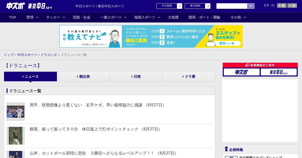
Task: Expand the 一般スポーツ dropdown chevron
Action: pos(125,18)
